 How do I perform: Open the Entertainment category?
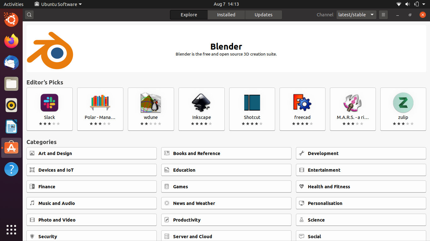tap(361, 170)
